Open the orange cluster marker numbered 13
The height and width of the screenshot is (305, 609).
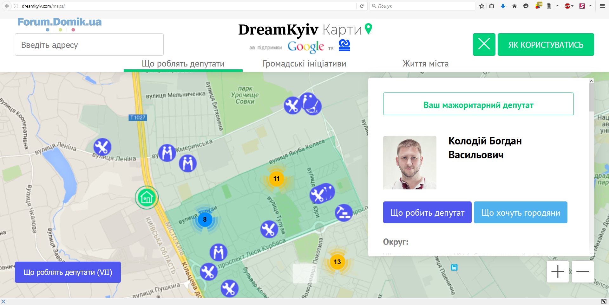click(x=337, y=262)
